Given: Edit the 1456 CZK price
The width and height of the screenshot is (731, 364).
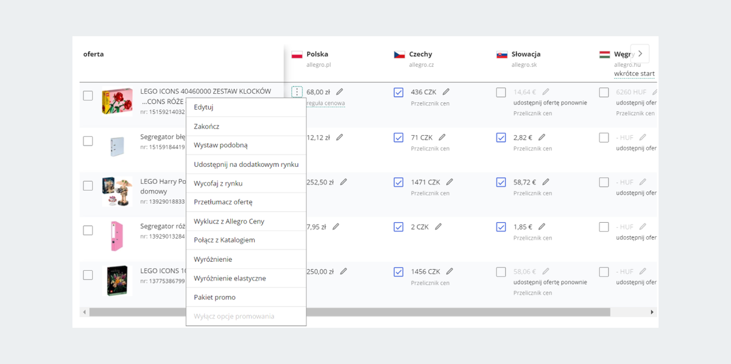Looking at the screenshot, I should tap(450, 271).
